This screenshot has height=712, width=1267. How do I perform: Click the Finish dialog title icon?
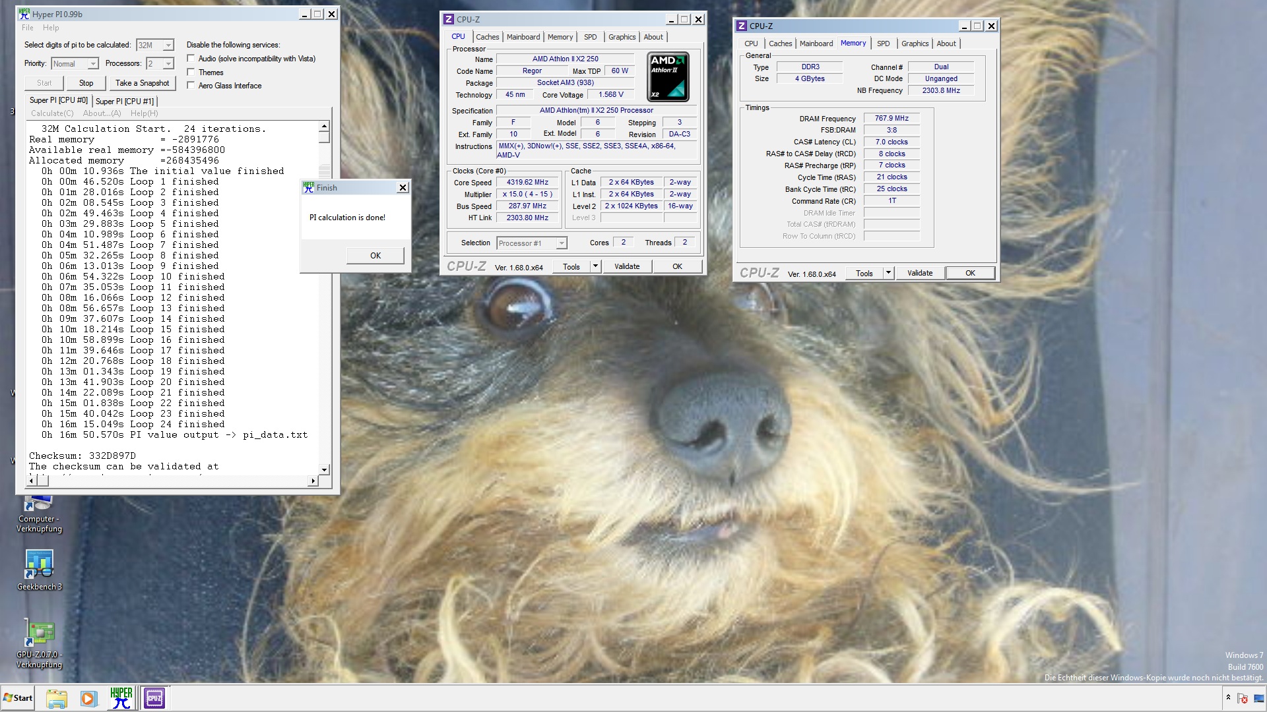tap(309, 188)
